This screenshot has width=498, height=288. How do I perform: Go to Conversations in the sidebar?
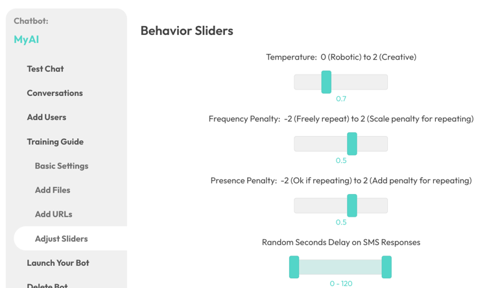click(x=54, y=93)
